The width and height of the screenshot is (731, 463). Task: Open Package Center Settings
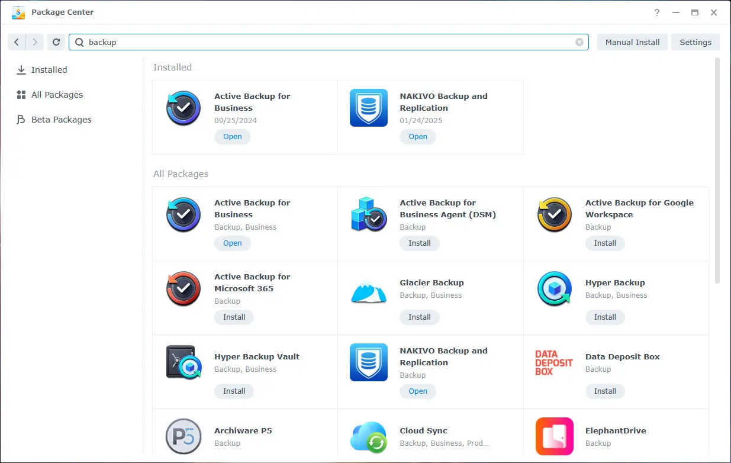695,42
